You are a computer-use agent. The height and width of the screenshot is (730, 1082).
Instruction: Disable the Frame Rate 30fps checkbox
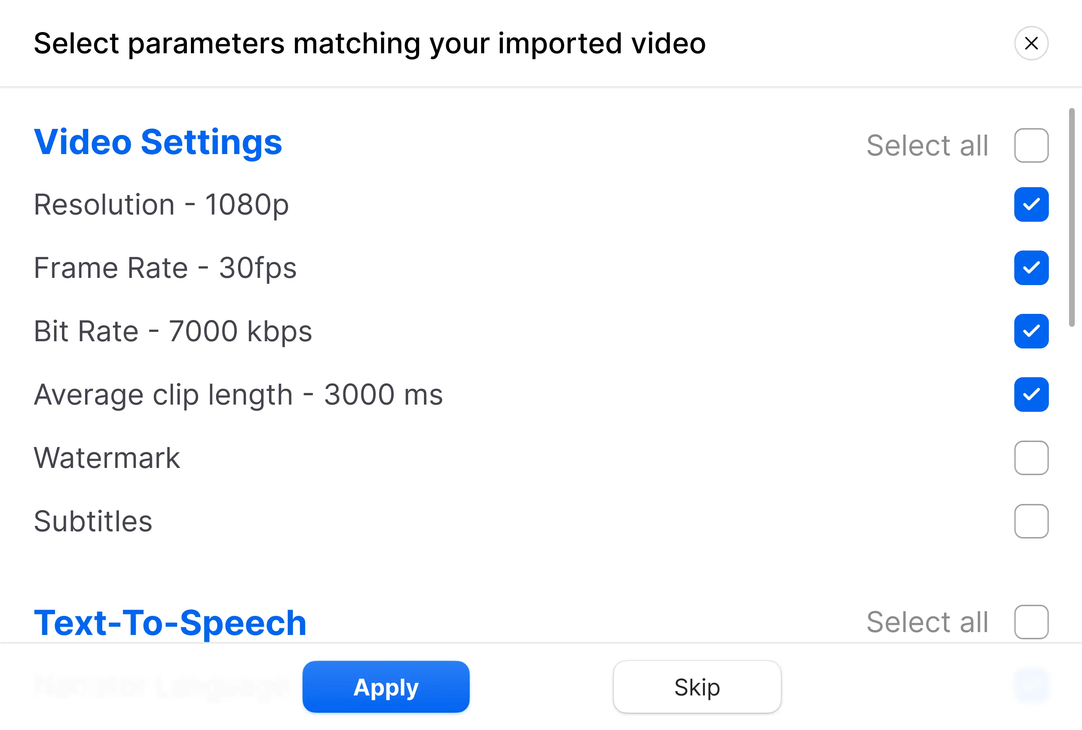click(1031, 267)
